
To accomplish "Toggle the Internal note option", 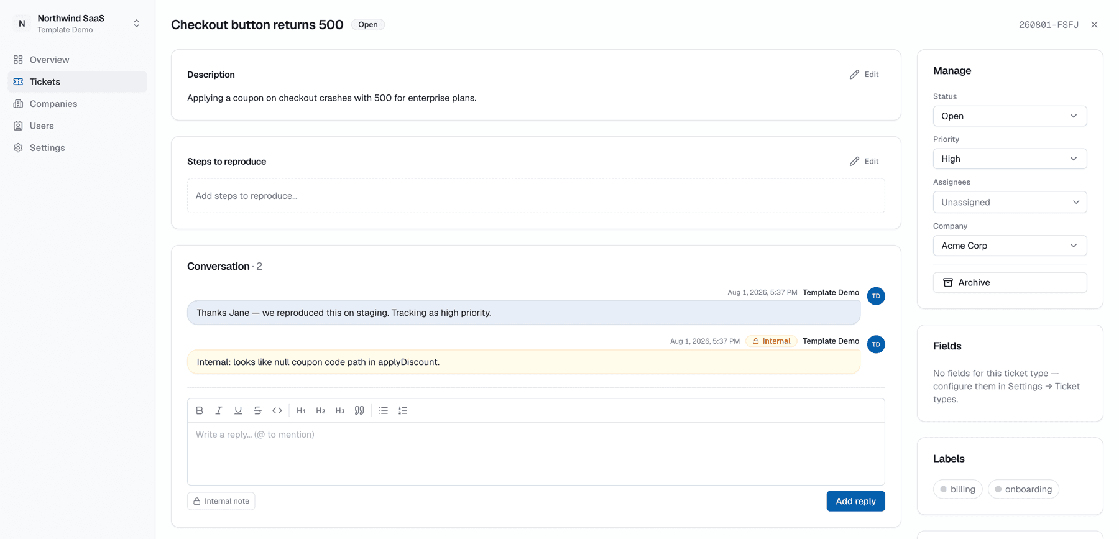I will [x=221, y=501].
